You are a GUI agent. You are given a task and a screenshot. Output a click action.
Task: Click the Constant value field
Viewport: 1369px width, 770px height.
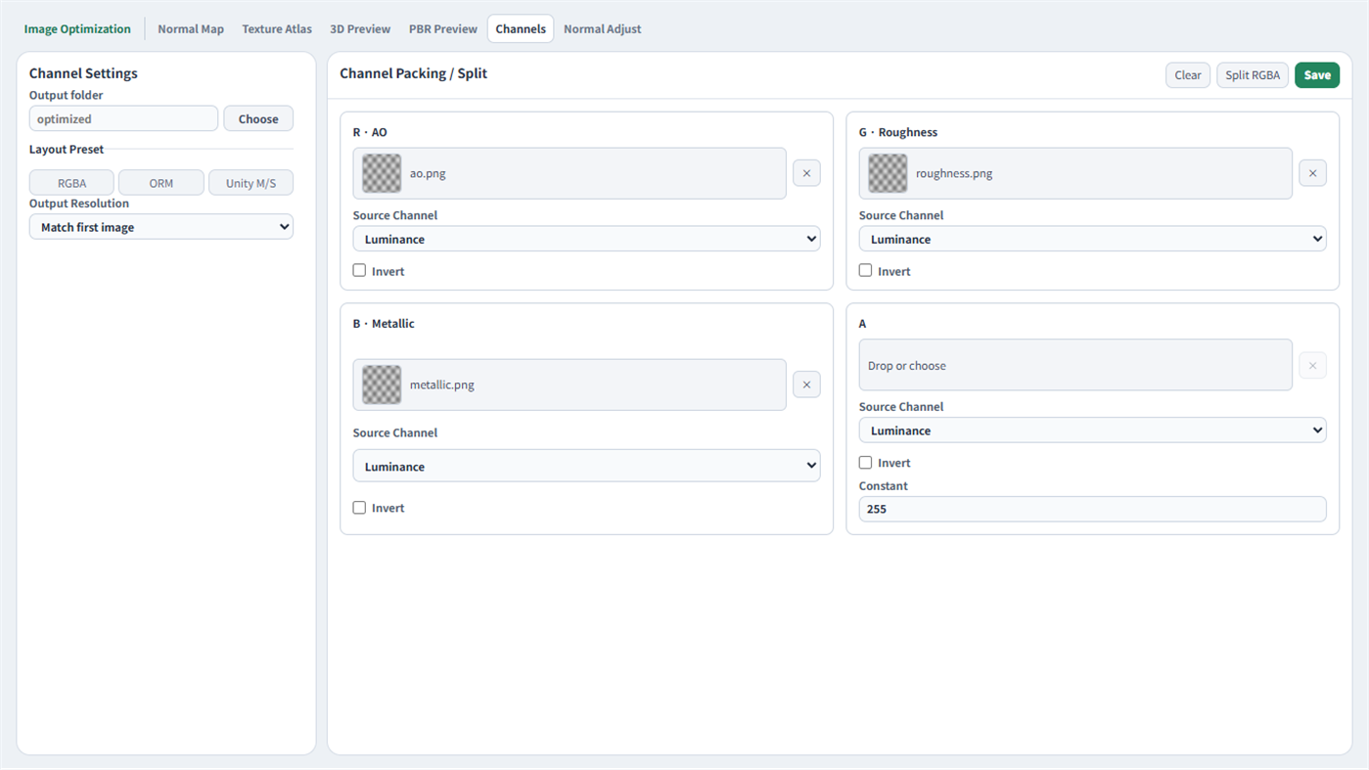(1092, 509)
